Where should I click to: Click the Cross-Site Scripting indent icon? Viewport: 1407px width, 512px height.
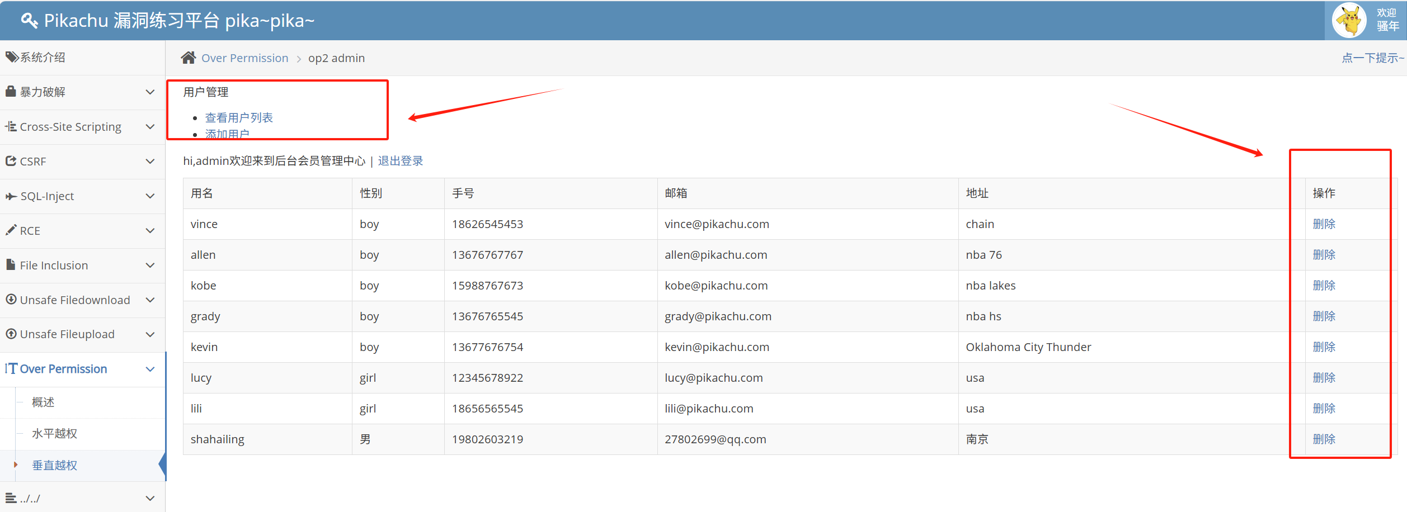pyautogui.click(x=11, y=126)
